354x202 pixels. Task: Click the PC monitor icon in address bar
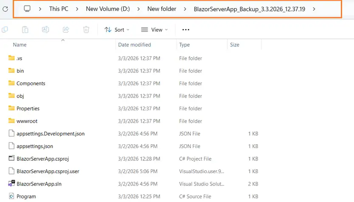coord(27,9)
